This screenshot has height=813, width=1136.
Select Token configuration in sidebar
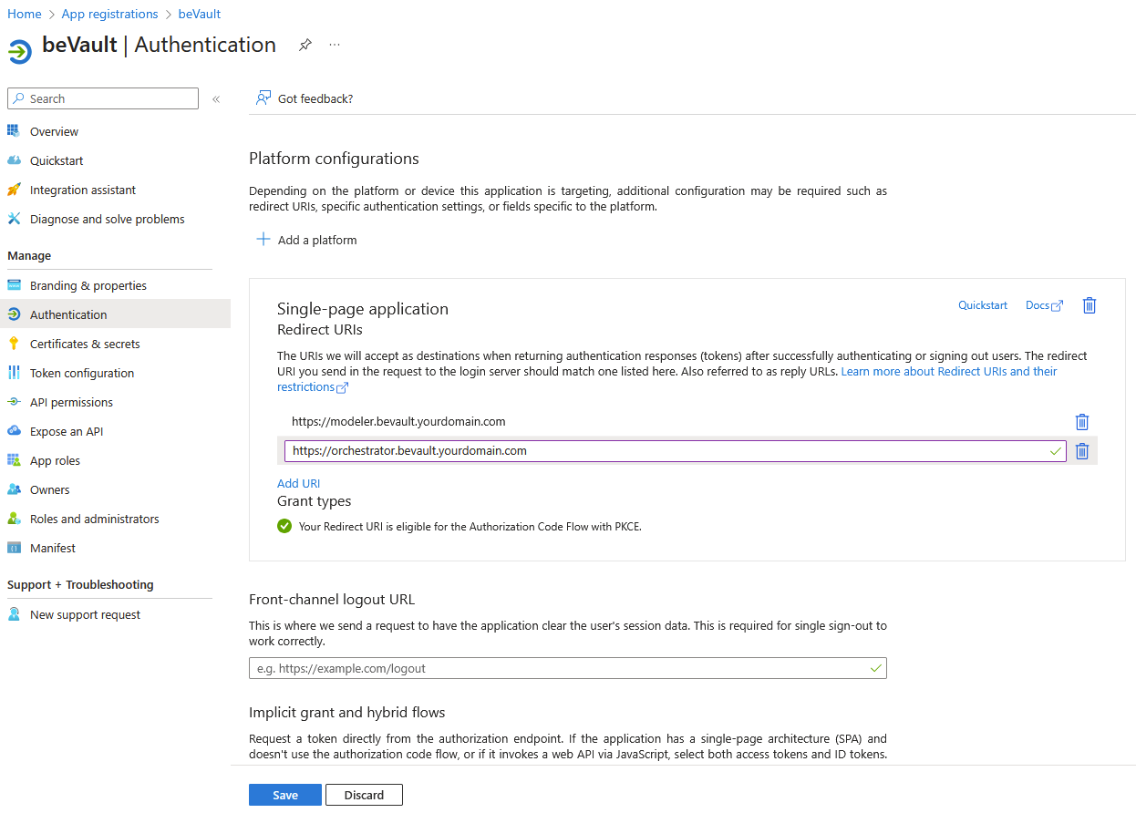click(x=82, y=373)
